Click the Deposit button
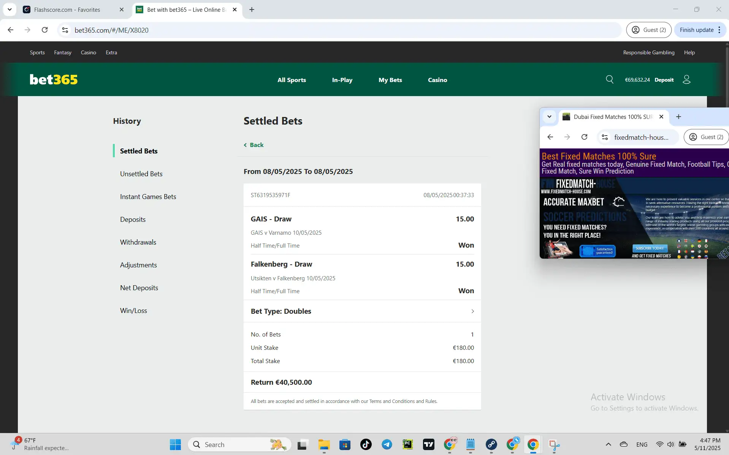Viewport: 729px width, 455px height. point(664,79)
